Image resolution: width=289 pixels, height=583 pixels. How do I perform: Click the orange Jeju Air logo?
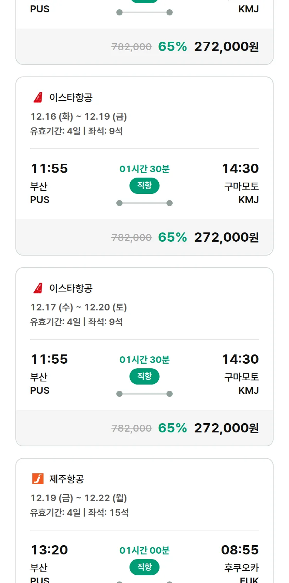[x=38, y=479]
